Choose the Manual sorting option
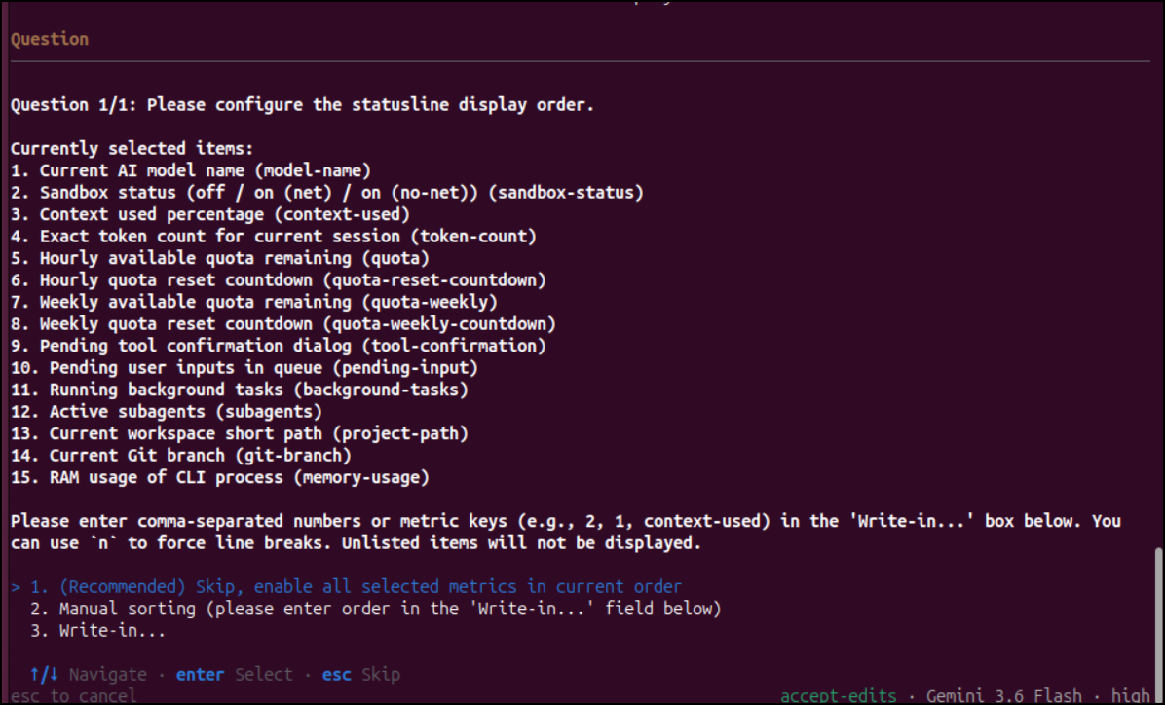 pos(376,610)
